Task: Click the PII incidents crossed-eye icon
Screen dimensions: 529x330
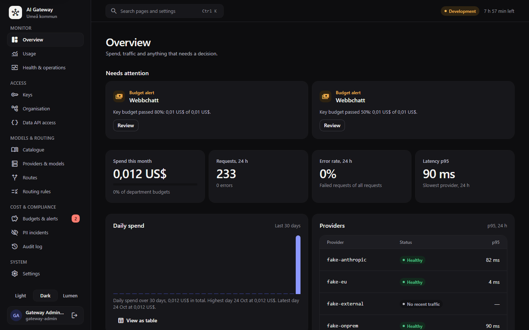Action: click(15, 232)
